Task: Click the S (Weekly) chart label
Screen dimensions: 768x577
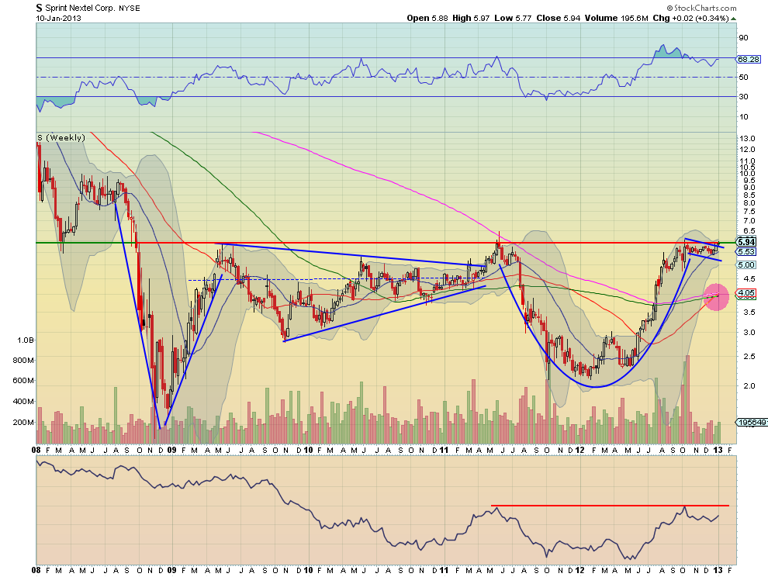Action: (61, 138)
